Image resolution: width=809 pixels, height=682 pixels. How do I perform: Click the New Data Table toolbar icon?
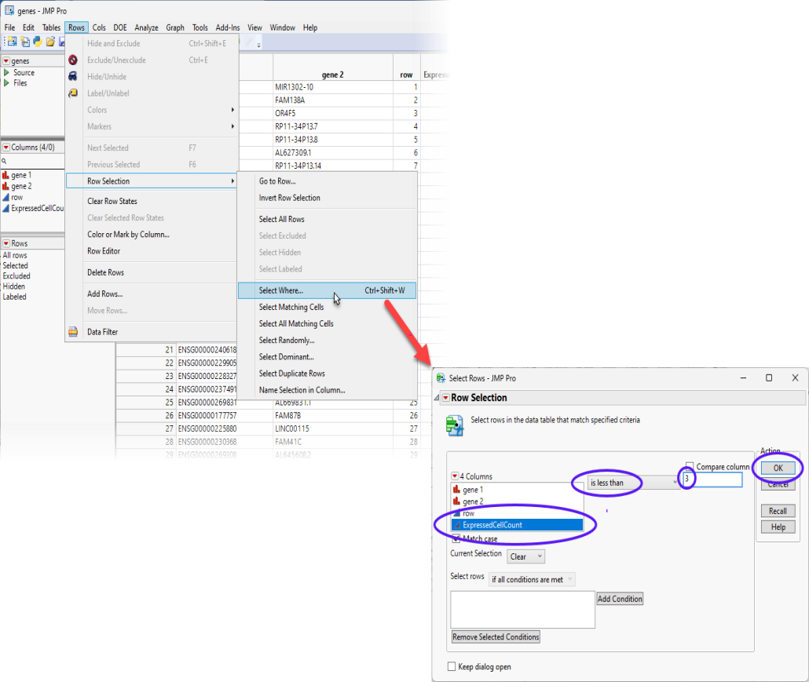(x=12, y=42)
